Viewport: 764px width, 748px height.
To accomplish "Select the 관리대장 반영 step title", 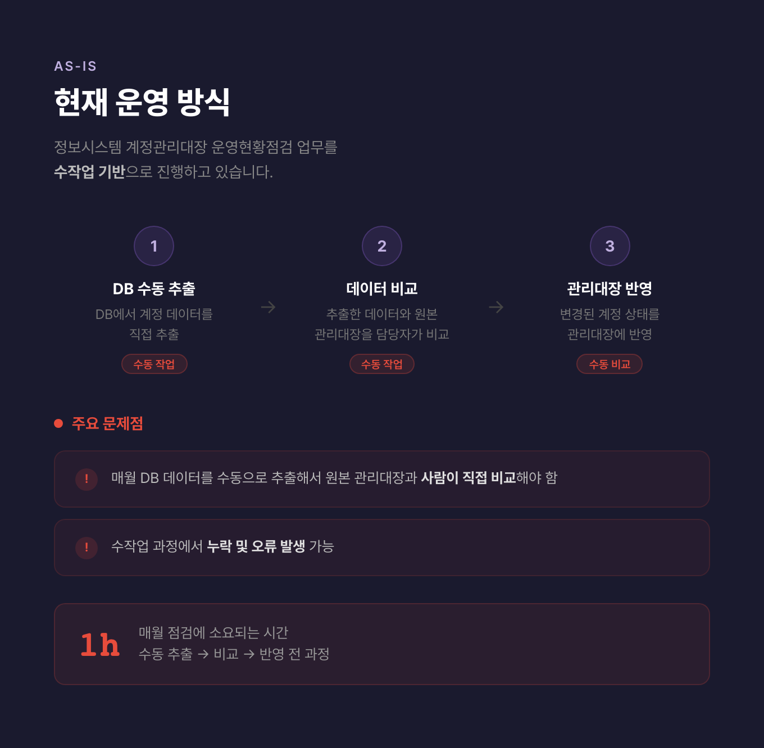I will pos(610,289).
